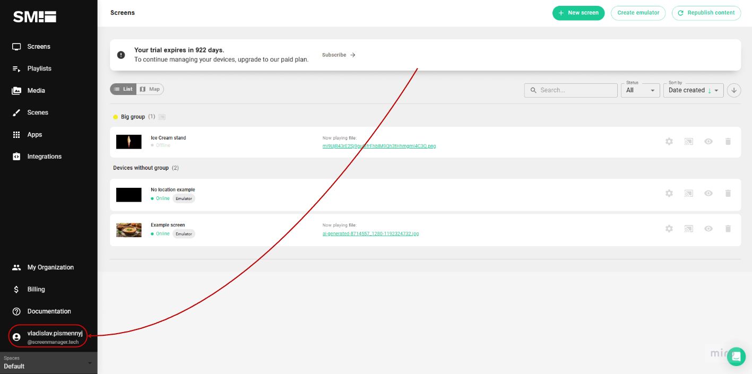Preview Example screen with eye icon
The height and width of the screenshot is (374, 752).
708,229
